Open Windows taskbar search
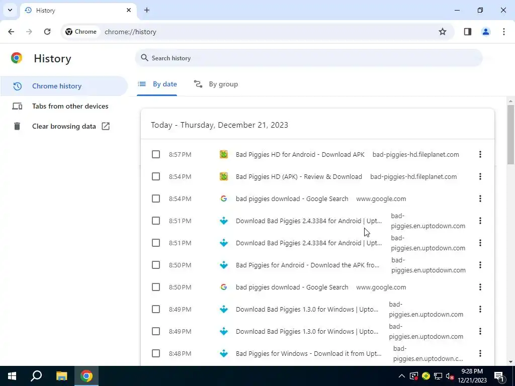Image resolution: width=515 pixels, height=386 pixels. click(x=36, y=376)
